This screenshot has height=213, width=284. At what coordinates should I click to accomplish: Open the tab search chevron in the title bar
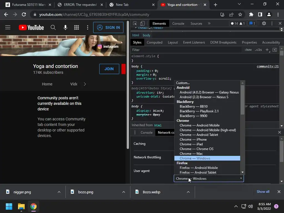[x=239, y=4]
